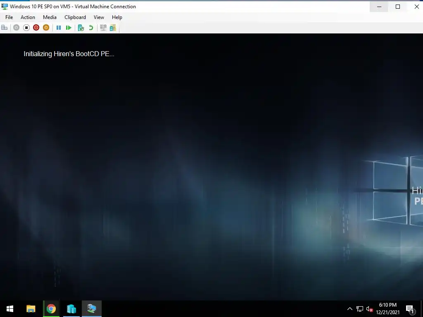
Task: Minimize the Virtual Machine Connection window
Action: pos(379,7)
